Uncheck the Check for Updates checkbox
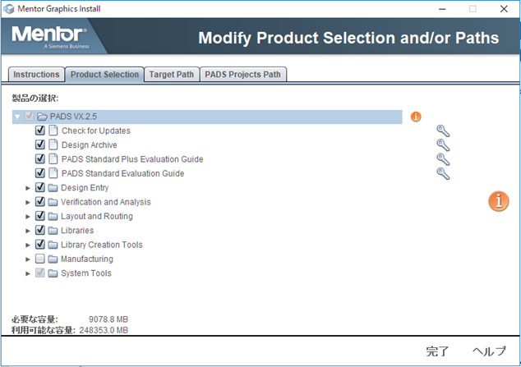The height and width of the screenshot is (367, 521). point(40,130)
